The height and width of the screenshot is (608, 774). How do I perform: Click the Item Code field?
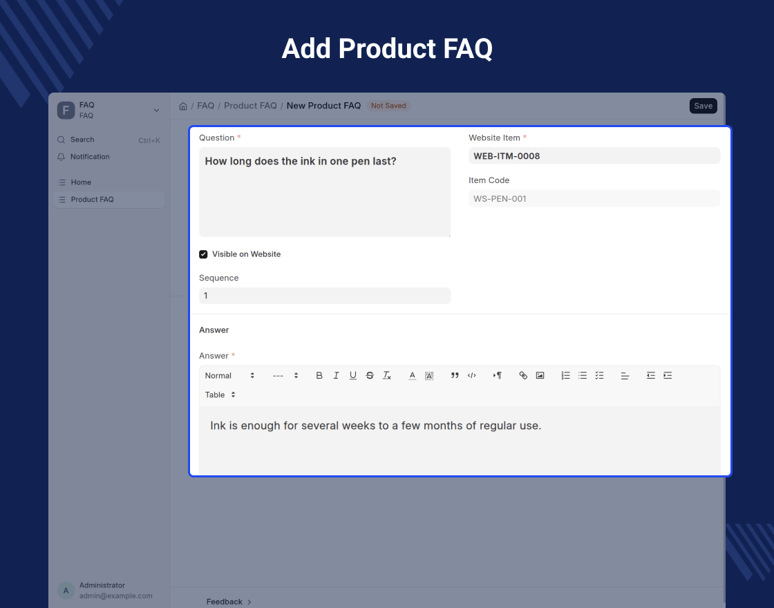pos(594,198)
